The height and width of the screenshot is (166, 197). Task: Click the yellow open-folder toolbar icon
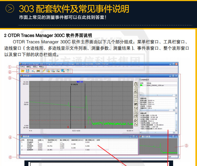pyautogui.click(x=23, y=71)
